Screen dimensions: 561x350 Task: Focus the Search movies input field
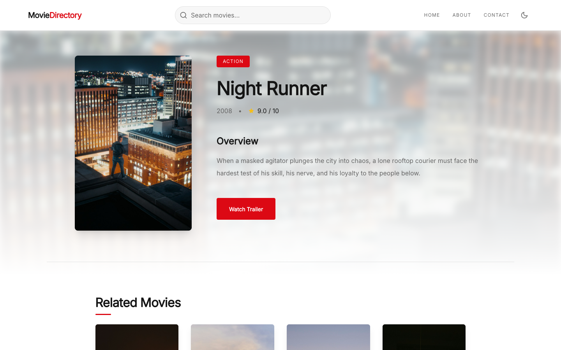point(253,15)
